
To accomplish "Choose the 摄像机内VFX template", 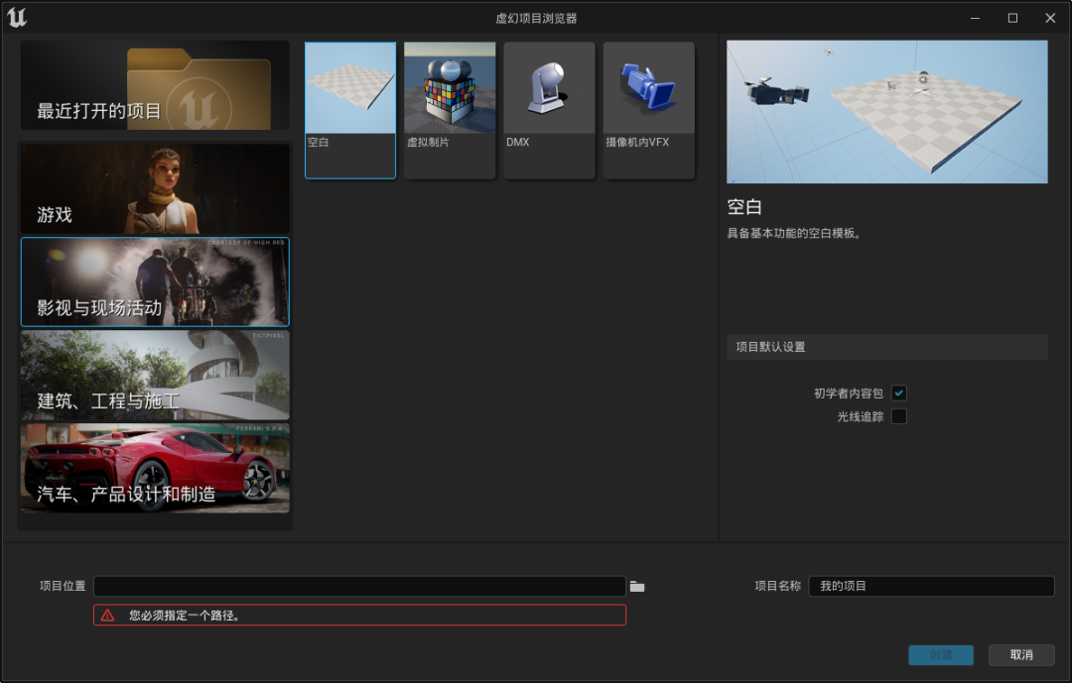I will coord(649,110).
